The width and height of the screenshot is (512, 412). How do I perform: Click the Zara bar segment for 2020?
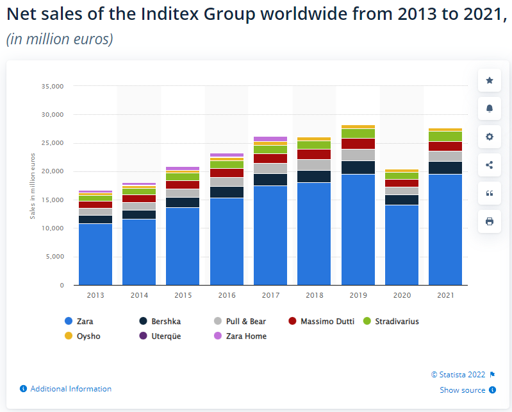402,245
